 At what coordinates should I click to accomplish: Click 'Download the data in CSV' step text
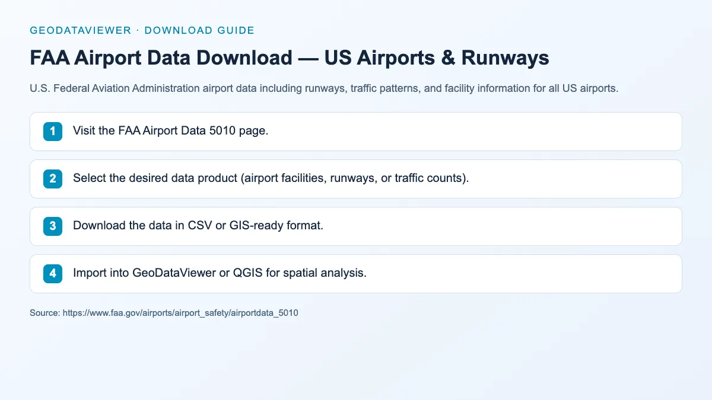(198, 226)
